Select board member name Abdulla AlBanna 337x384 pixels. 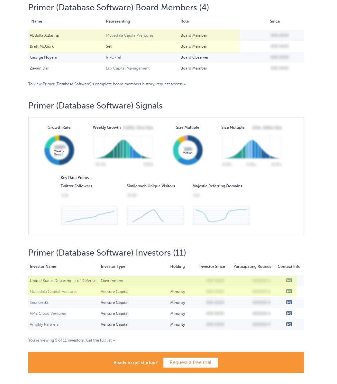coord(44,35)
